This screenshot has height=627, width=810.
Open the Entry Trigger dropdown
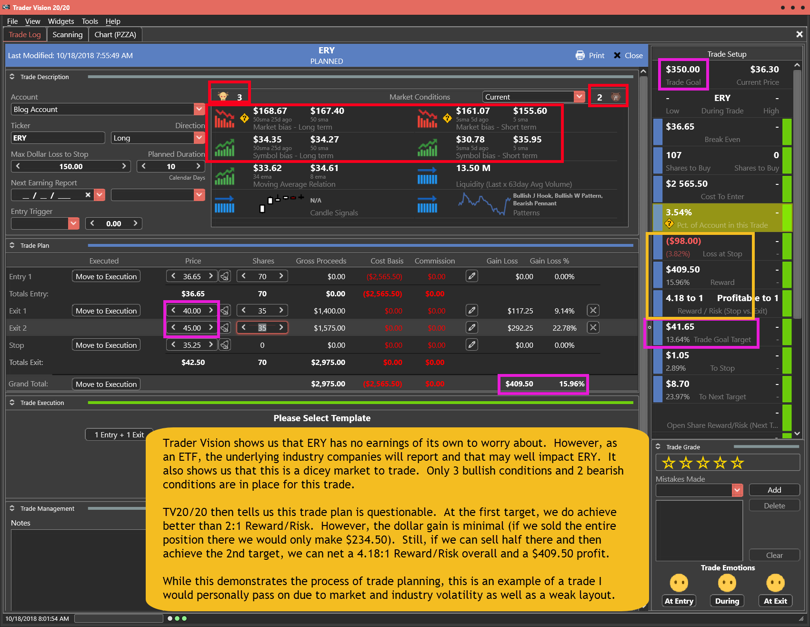point(73,223)
